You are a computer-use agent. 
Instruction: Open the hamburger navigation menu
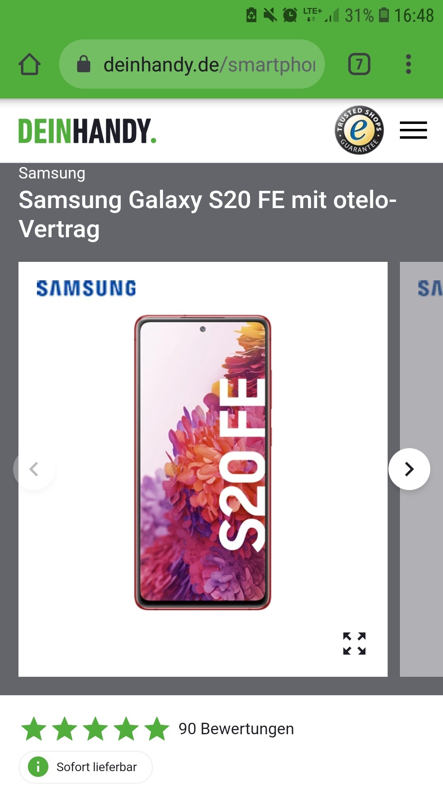click(413, 130)
